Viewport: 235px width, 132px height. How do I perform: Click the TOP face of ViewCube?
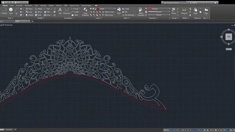pos(229,37)
